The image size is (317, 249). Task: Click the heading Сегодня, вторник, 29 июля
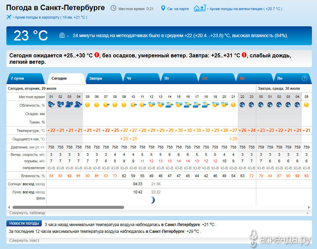click(x=32, y=89)
